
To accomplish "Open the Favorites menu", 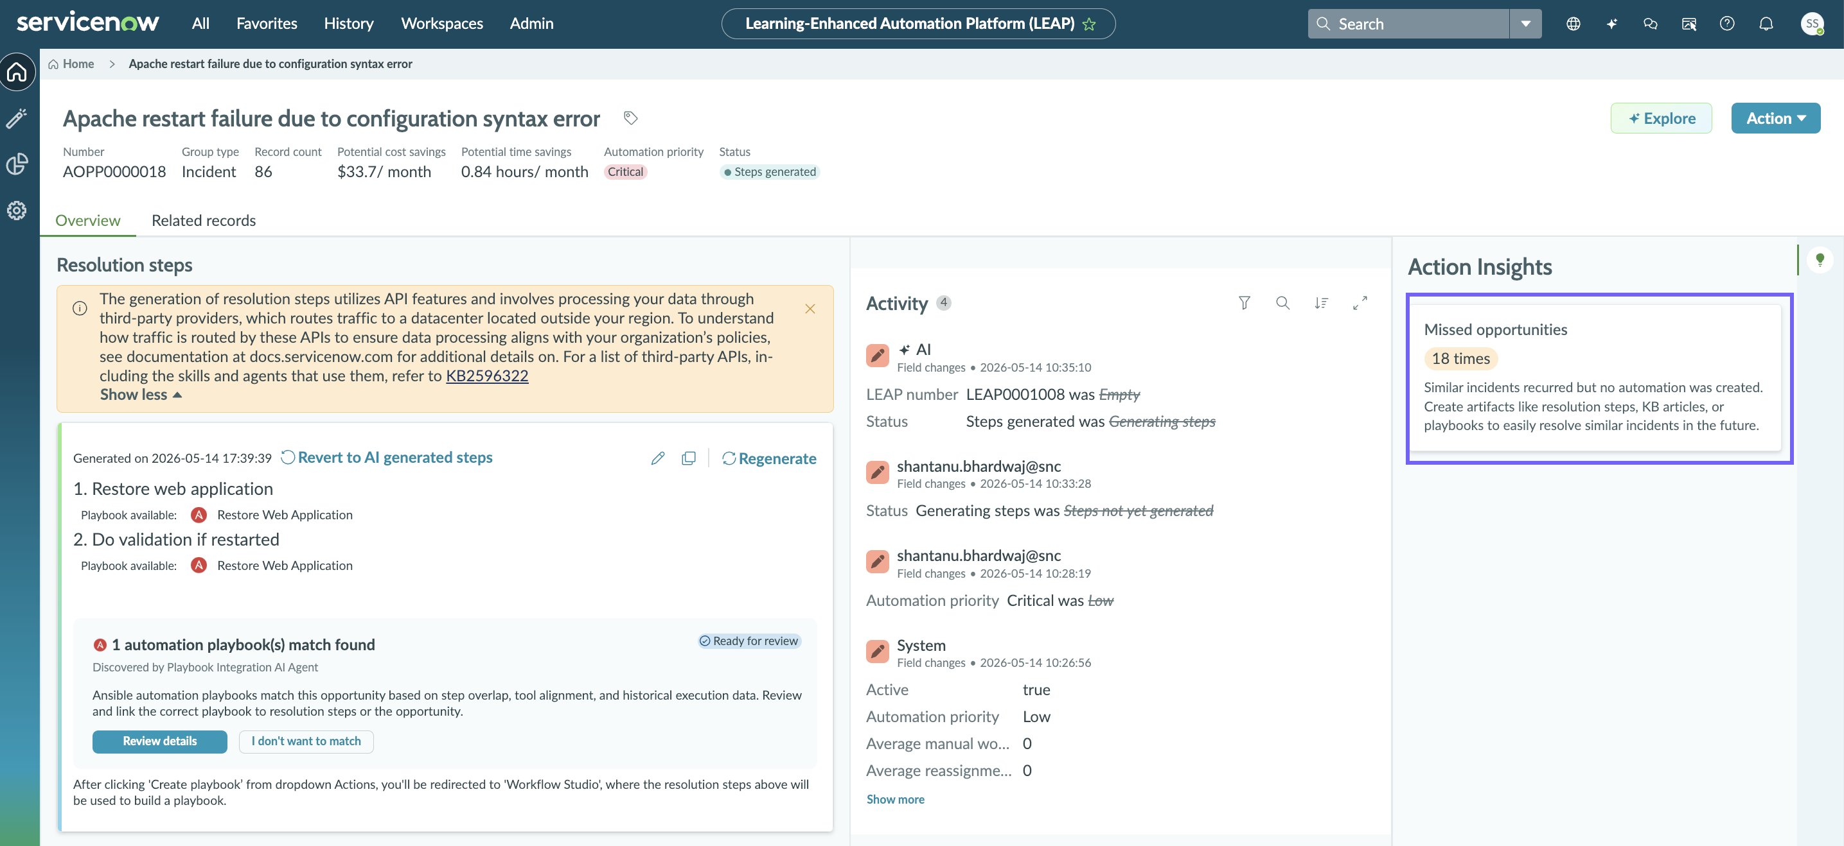I will point(266,23).
